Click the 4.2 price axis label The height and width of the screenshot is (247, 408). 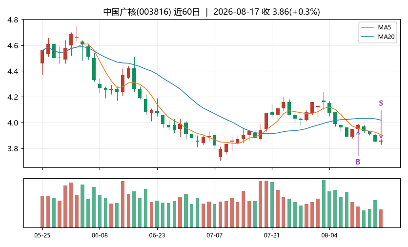pyautogui.click(x=13, y=97)
